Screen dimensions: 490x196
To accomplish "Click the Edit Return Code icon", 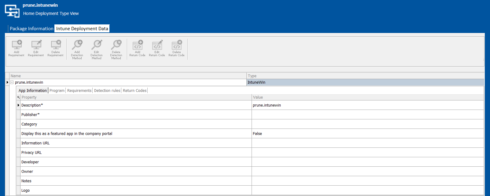I will [157, 45].
